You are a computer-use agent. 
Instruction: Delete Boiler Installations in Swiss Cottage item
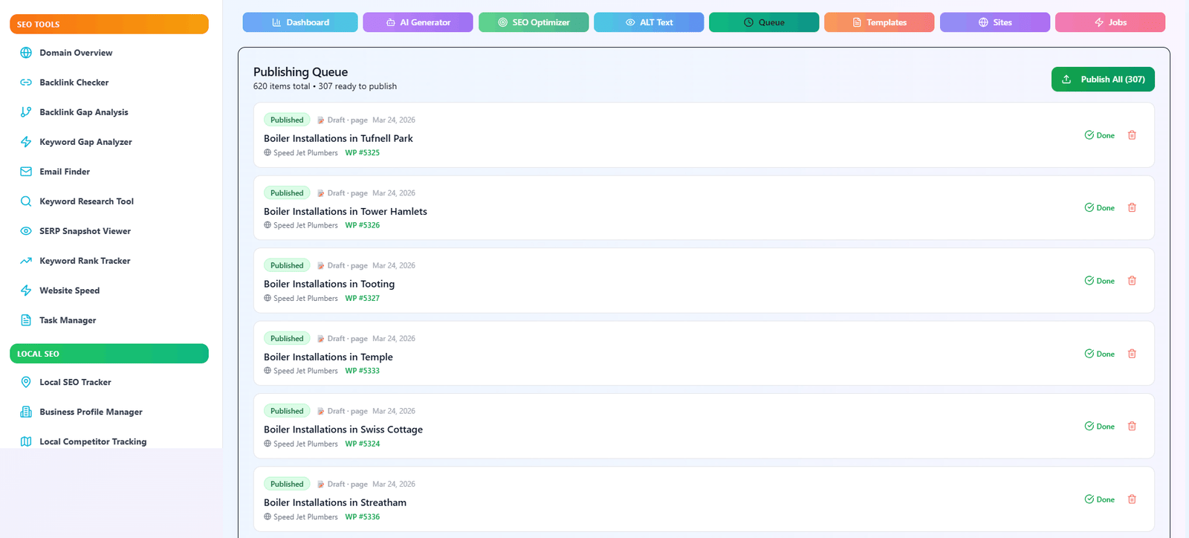[x=1132, y=427]
